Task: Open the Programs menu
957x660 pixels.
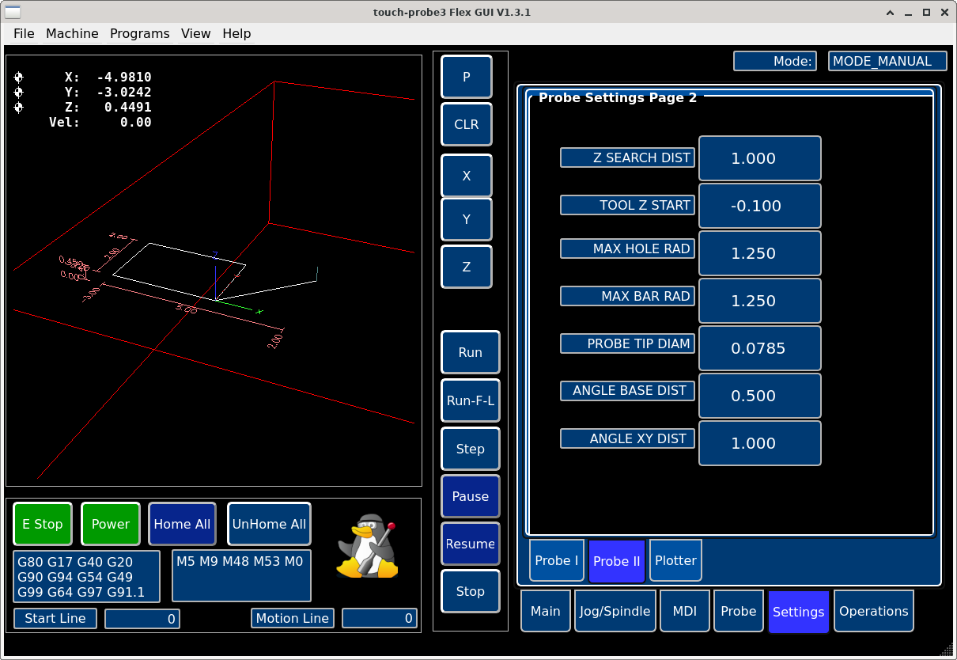Action: tap(139, 33)
